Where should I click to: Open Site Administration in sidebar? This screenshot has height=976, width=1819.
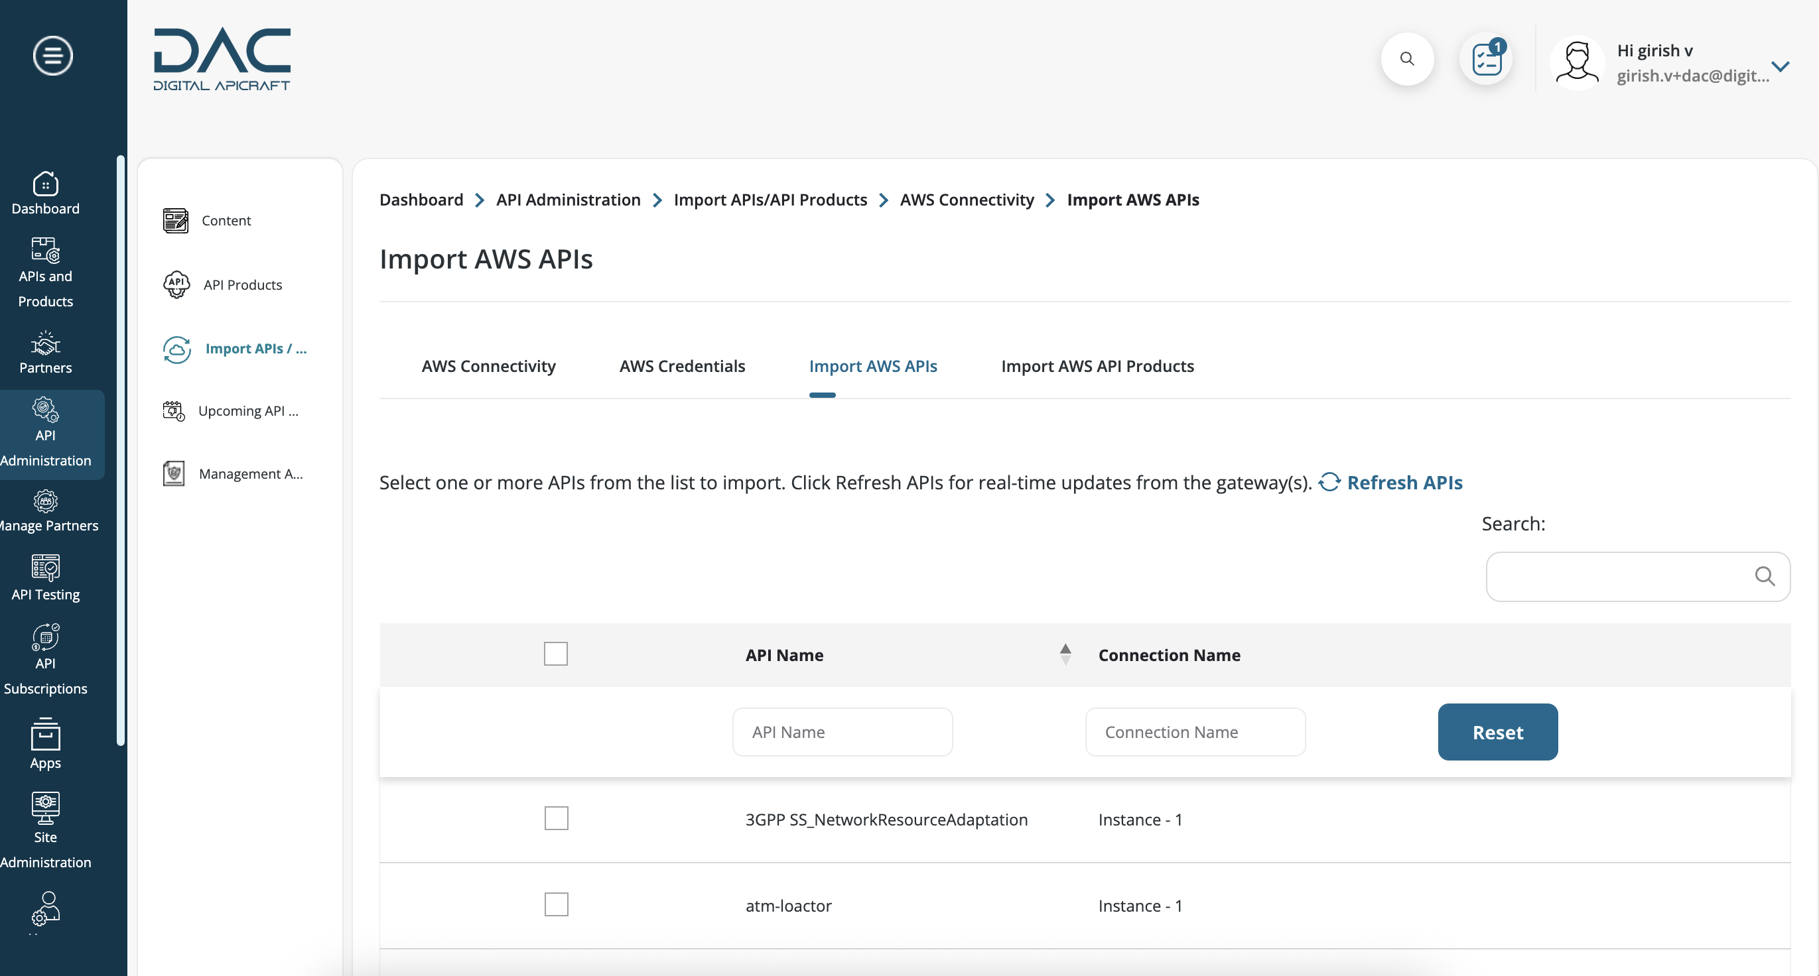[45, 831]
